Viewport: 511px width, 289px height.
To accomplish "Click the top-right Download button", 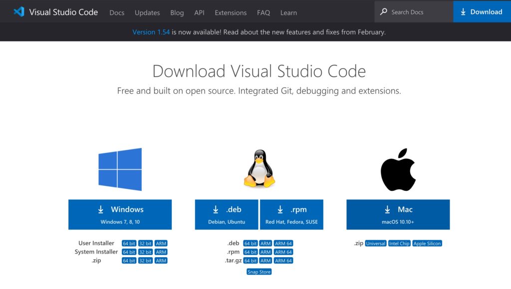I will (x=482, y=12).
